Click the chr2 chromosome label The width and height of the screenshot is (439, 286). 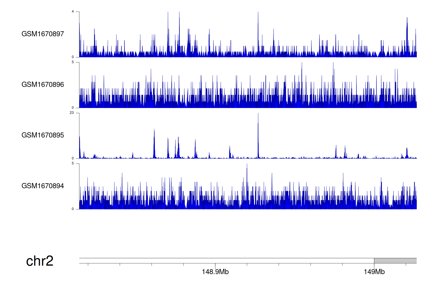pyautogui.click(x=40, y=261)
